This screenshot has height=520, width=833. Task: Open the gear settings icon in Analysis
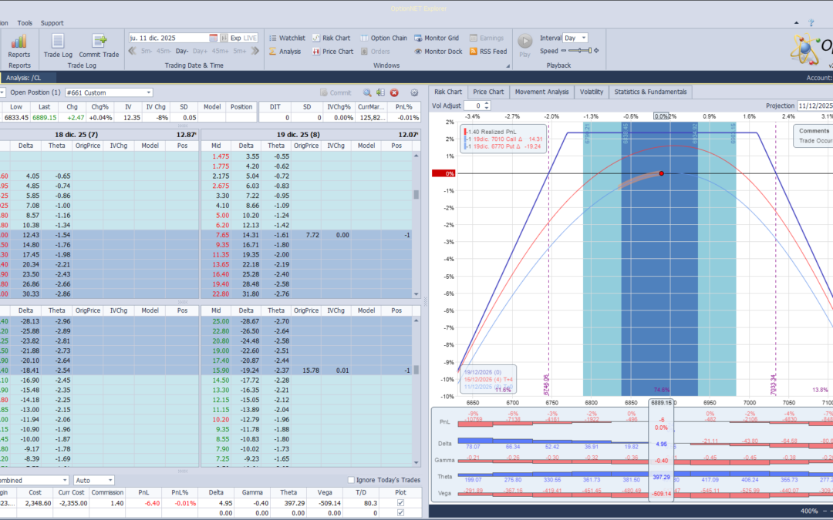click(x=414, y=92)
